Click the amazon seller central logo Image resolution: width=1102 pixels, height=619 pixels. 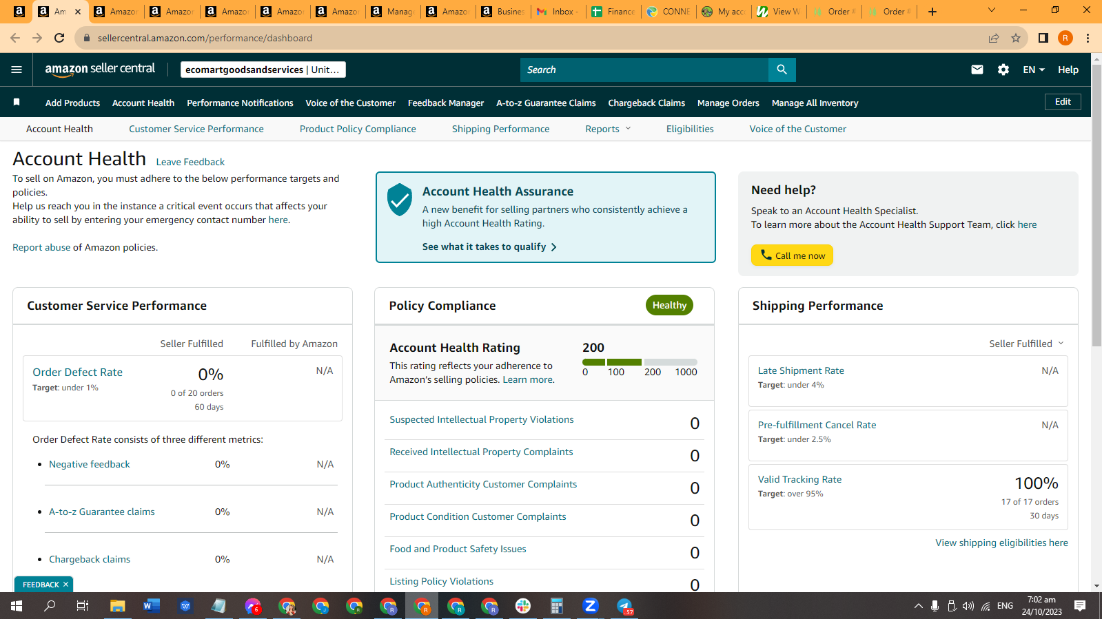point(100,69)
